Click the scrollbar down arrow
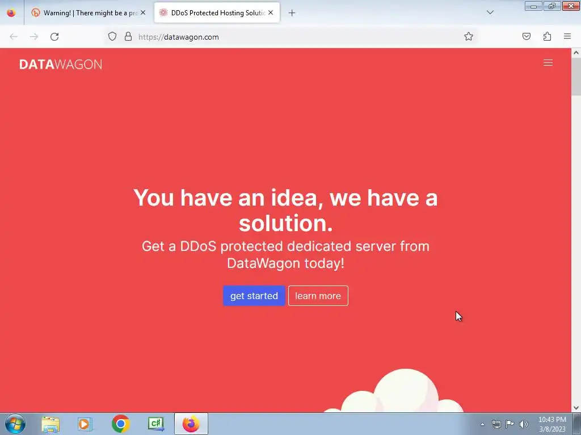Image resolution: width=581 pixels, height=435 pixels. click(576, 408)
